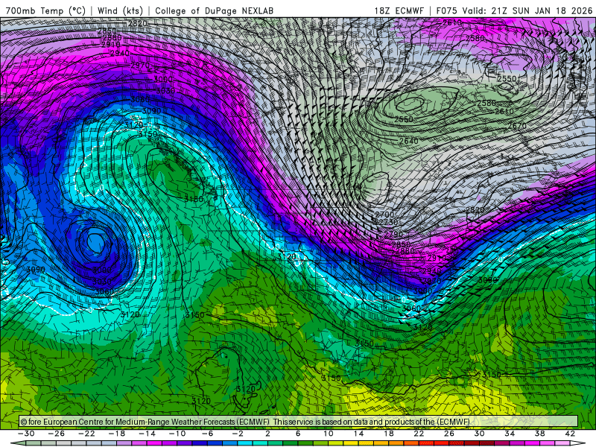Viewport: 596px width, 447px height.
Task: Select the 2 legend scale value
Action: pos(267,434)
